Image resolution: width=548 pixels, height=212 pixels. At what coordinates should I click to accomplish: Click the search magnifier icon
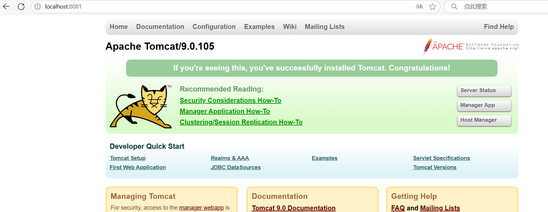coord(454,7)
